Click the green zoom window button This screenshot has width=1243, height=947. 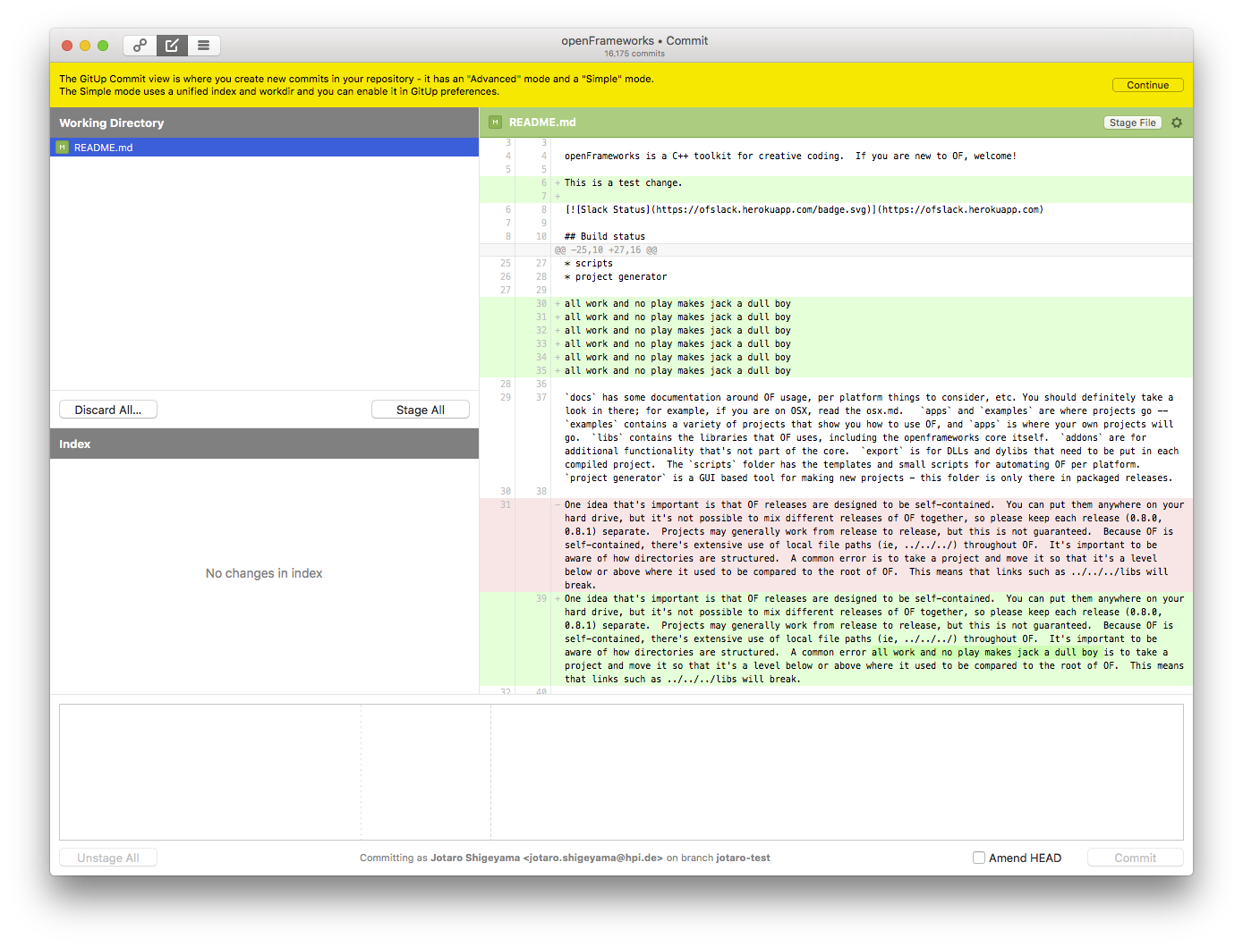click(103, 46)
